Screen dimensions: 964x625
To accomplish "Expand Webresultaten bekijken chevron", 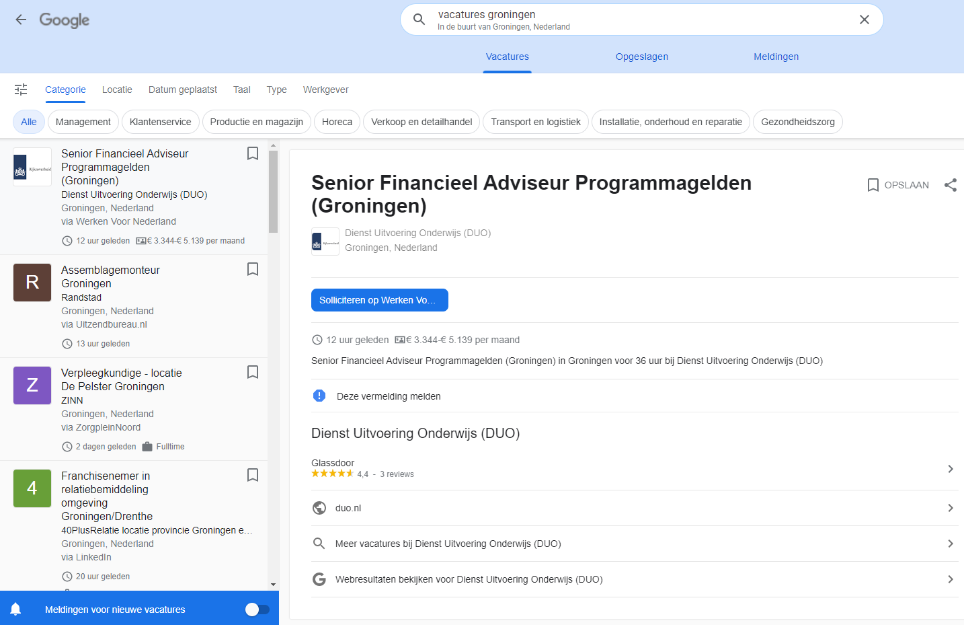I will 951,579.
